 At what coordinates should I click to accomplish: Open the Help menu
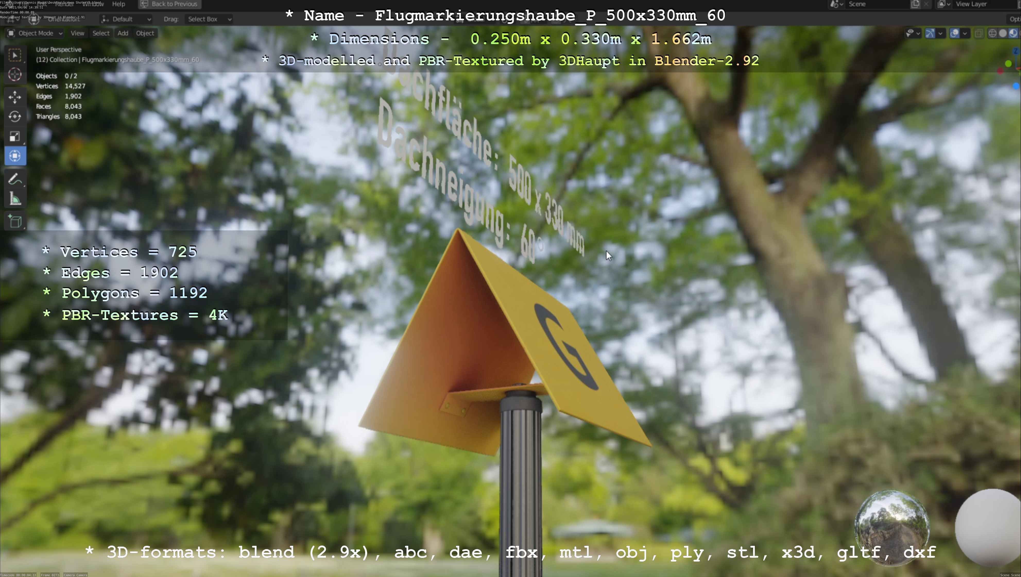(x=118, y=4)
